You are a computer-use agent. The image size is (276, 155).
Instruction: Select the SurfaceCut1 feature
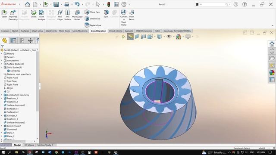[11, 109]
